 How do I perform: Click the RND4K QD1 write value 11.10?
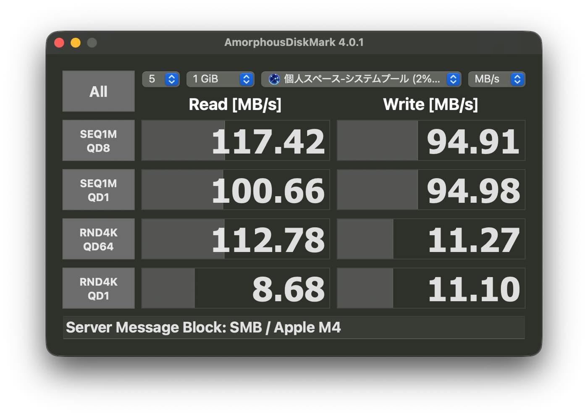click(474, 289)
